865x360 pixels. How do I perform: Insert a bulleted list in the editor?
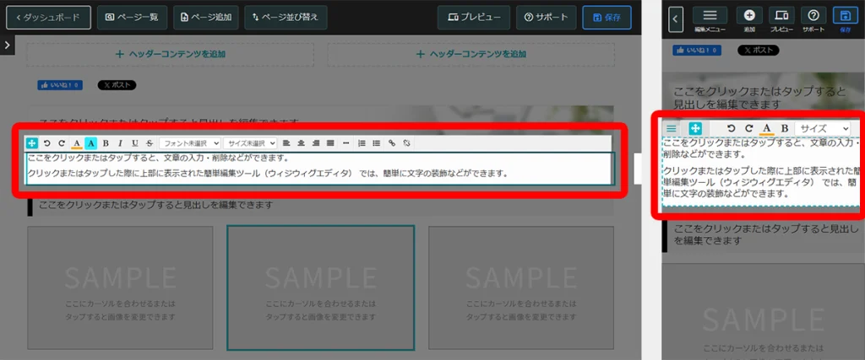pyautogui.click(x=376, y=143)
